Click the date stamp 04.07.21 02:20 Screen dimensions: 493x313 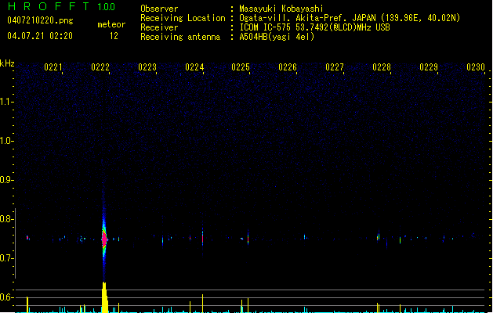(40, 36)
